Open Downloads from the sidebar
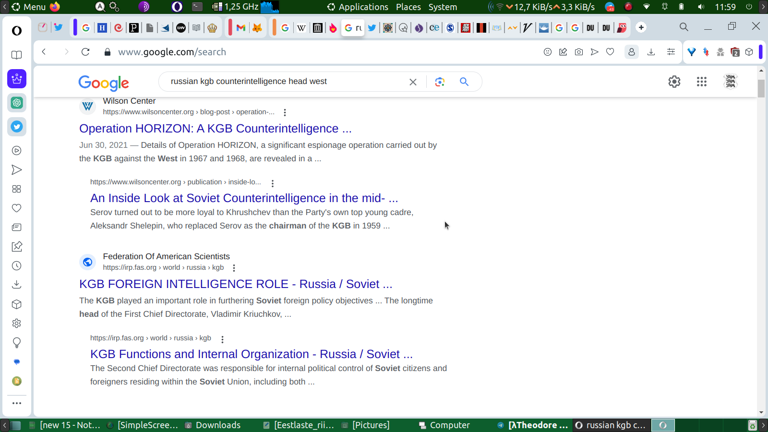 17,285
